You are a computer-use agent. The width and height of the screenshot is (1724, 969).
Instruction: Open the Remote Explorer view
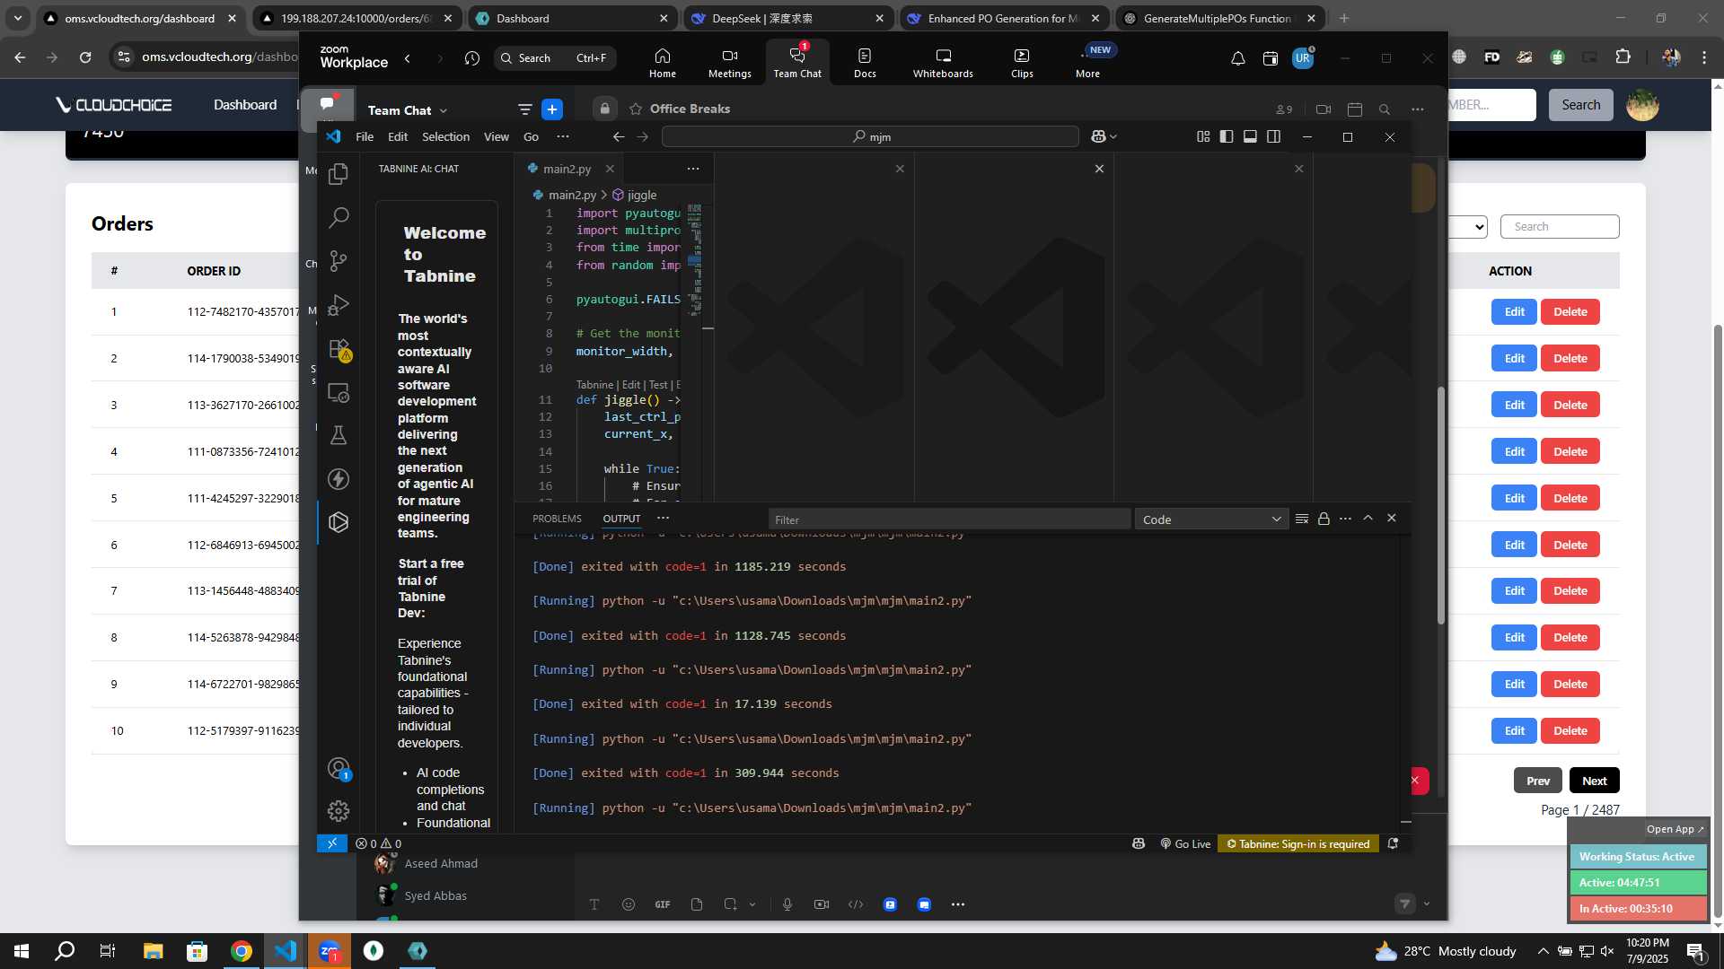[x=339, y=392]
